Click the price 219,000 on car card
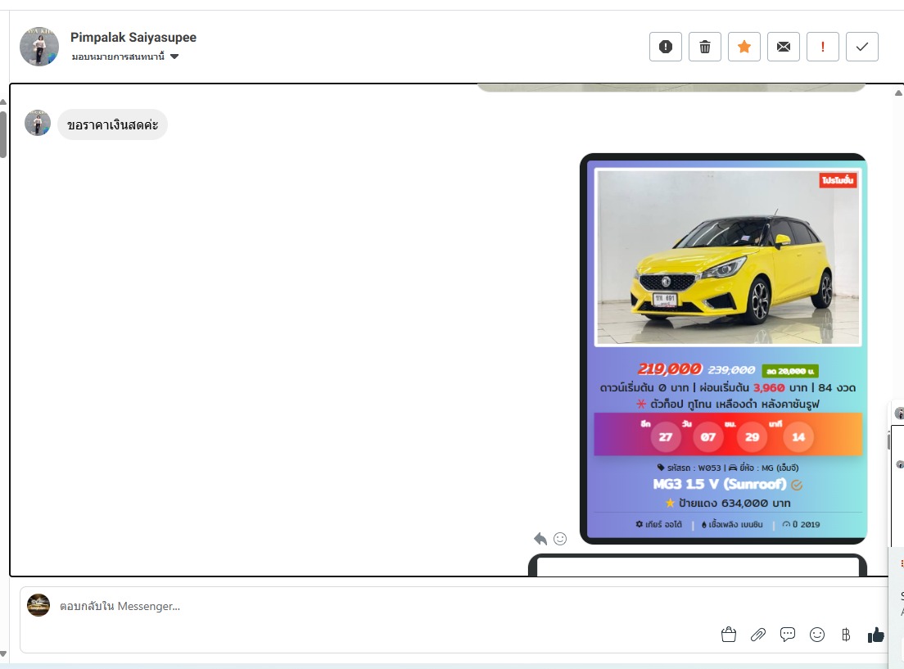This screenshot has width=904, height=669. [669, 369]
